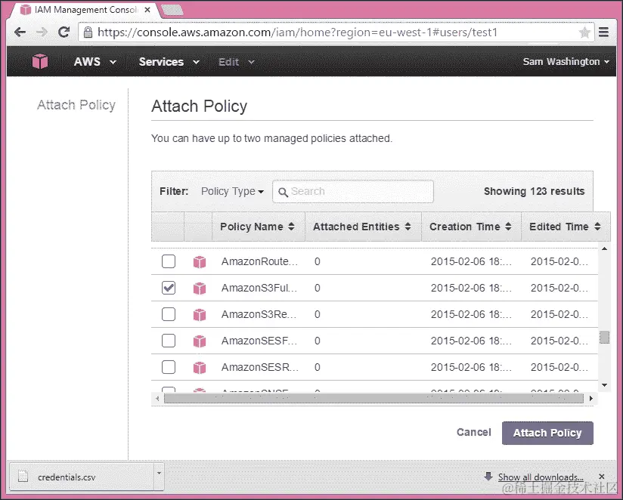Image resolution: width=623 pixels, height=500 pixels.
Task: Check the AmazonRoute policy checkbox
Action: pos(168,262)
